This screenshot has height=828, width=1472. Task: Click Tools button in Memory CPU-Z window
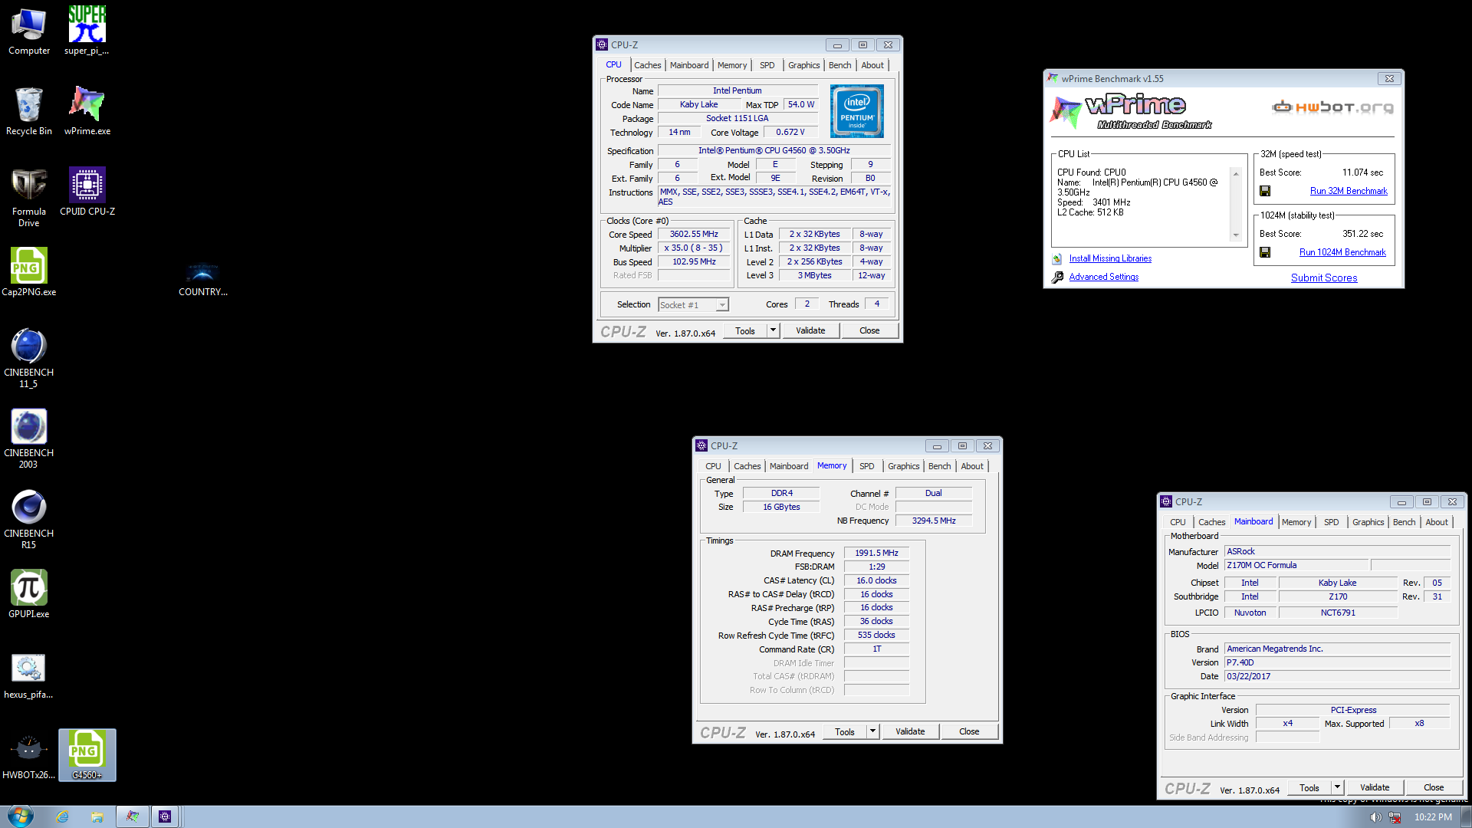[x=844, y=731]
